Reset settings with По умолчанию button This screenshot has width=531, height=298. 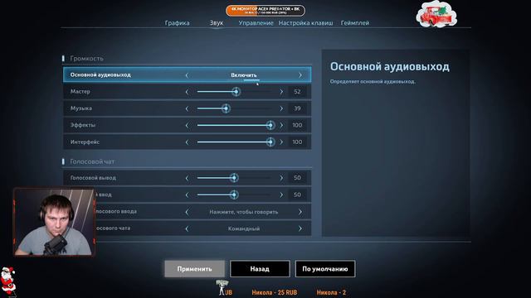pos(325,269)
